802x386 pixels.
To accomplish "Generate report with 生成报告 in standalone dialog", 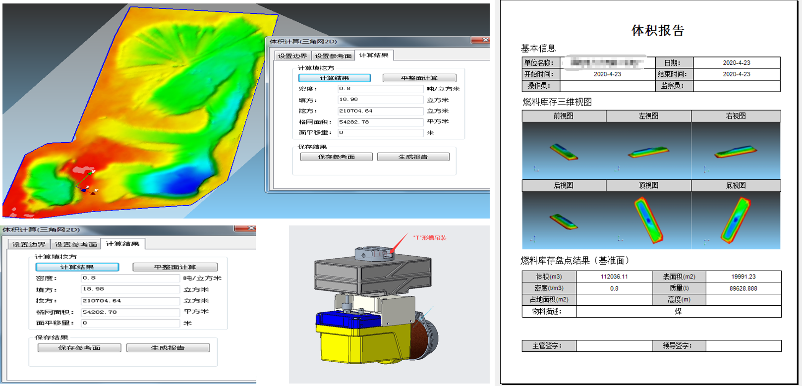I will point(168,348).
